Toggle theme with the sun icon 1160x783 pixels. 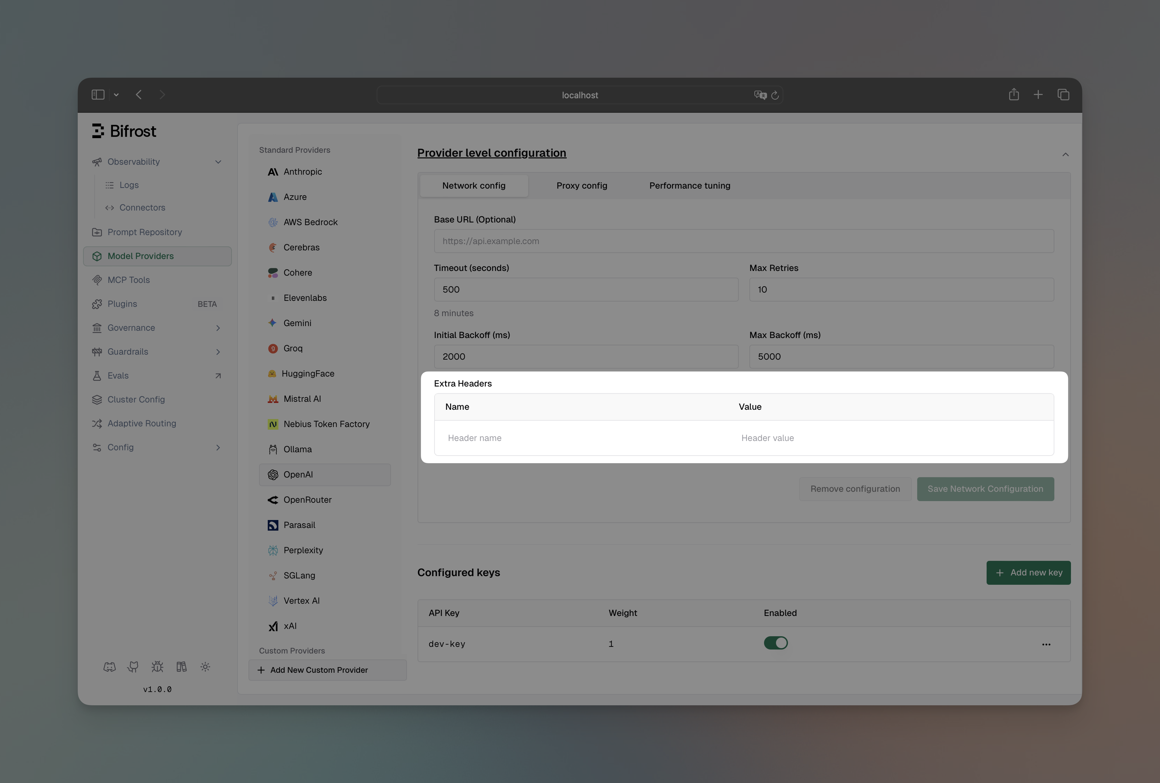pos(205,667)
